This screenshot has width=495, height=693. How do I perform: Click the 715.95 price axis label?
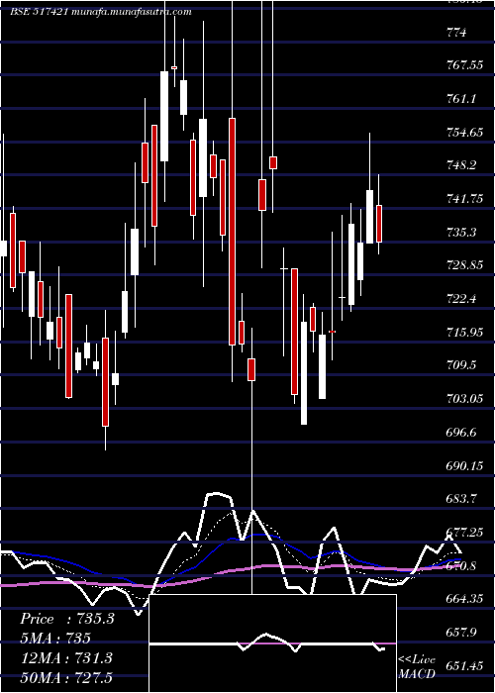(x=464, y=332)
